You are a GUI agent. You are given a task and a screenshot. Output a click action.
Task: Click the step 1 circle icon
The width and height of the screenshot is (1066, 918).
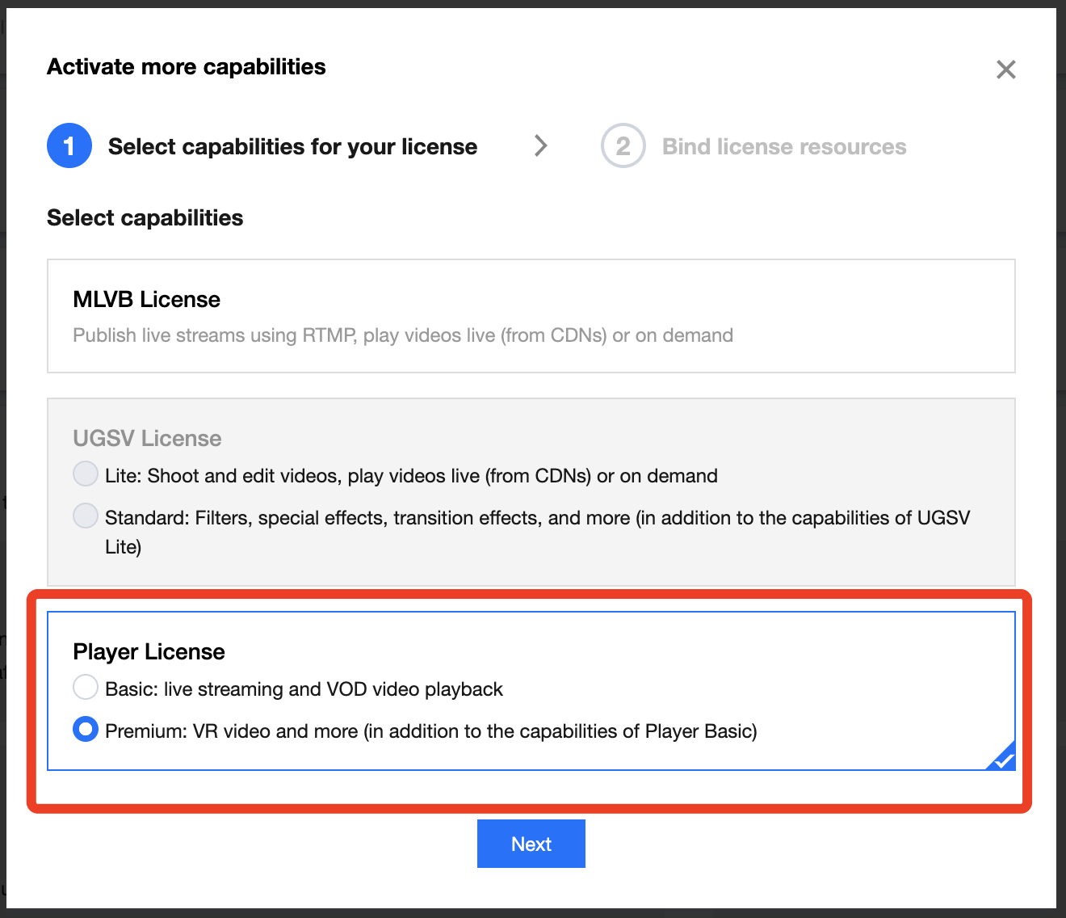tap(69, 146)
